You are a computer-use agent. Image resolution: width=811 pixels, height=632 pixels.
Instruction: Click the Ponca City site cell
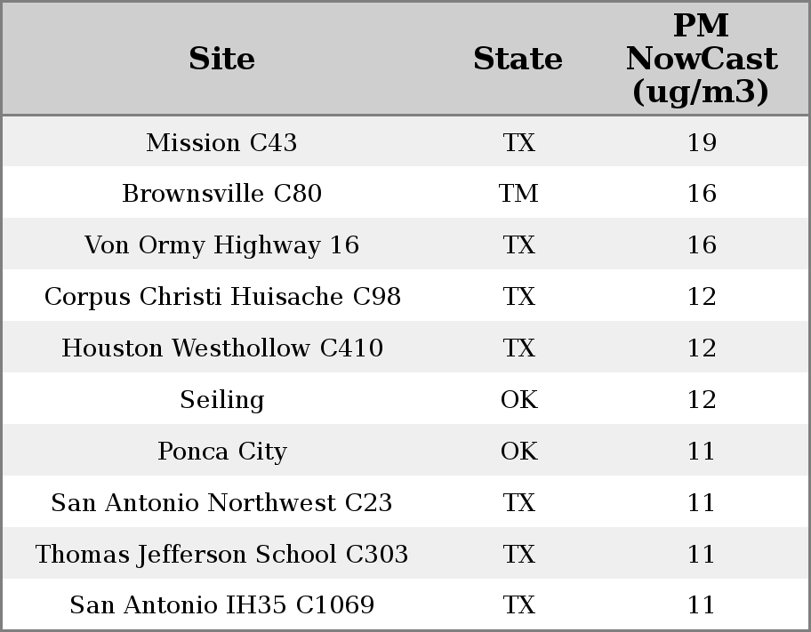point(221,452)
